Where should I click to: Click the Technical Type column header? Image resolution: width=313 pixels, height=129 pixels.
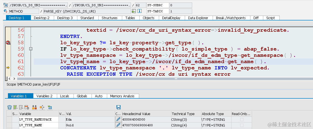pyautogui.click(x=186, y=114)
